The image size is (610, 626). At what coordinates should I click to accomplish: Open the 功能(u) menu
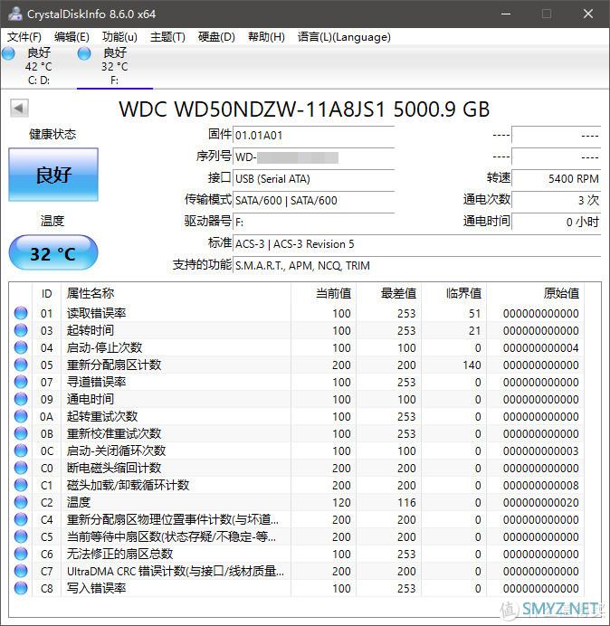click(119, 37)
